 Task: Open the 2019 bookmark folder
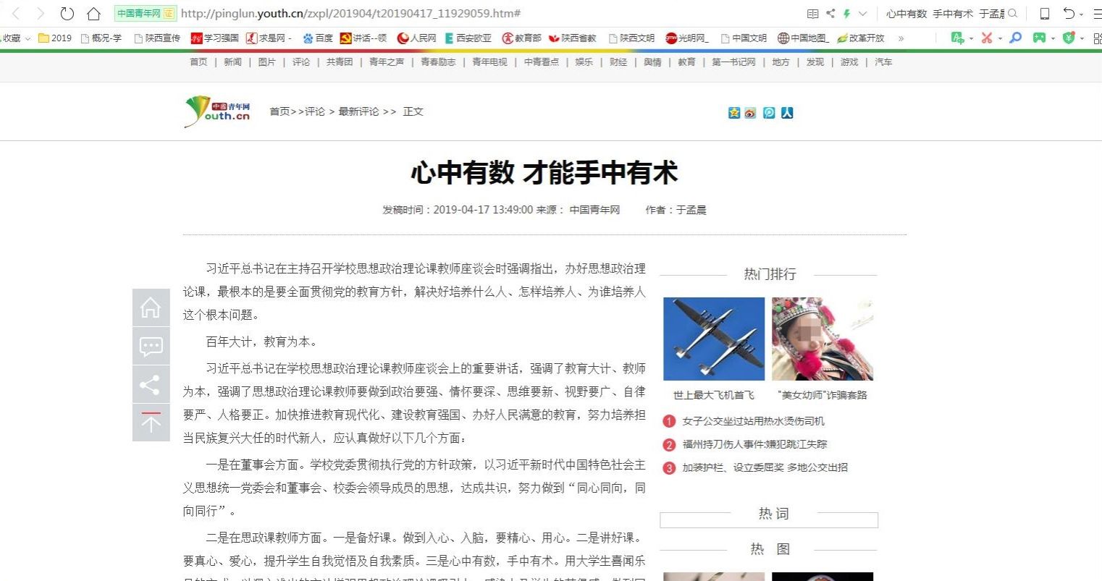pyautogui.click(x=55, y=38)
